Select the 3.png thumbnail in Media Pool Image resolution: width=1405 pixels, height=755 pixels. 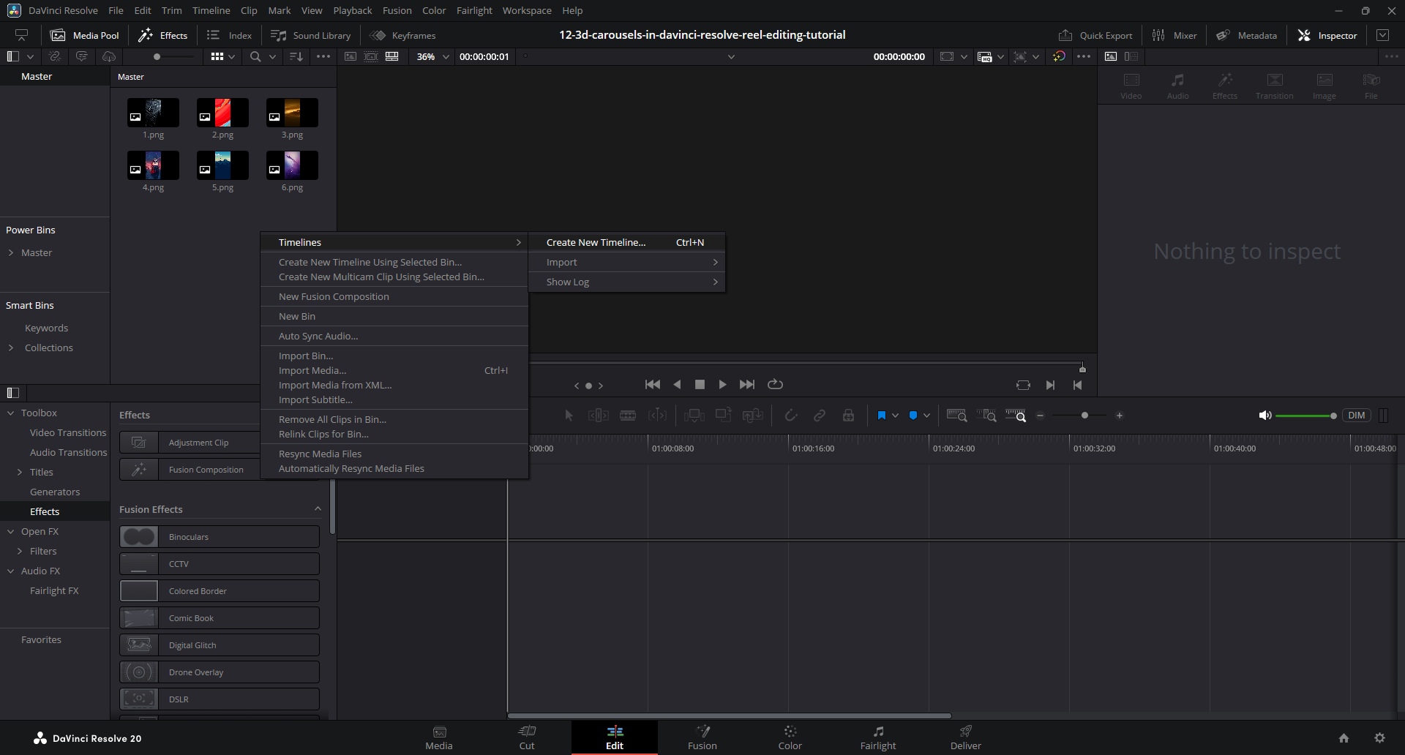[292, 113]
